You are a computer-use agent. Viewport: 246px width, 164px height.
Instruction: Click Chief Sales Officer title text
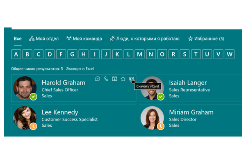point(60,90)
